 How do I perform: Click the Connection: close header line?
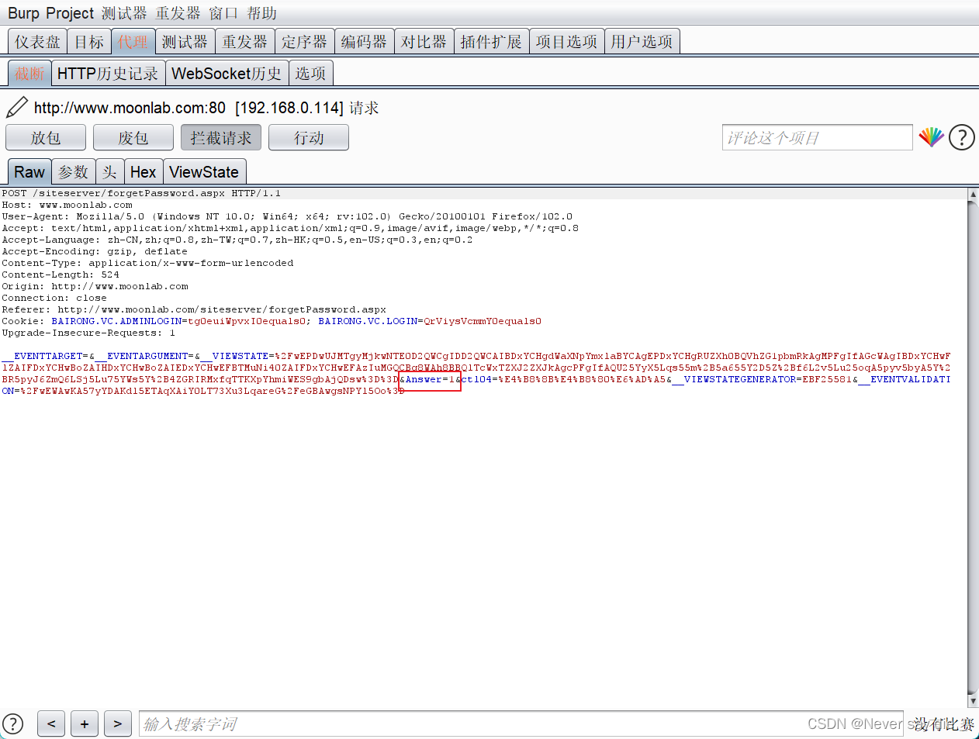[x=54, y=298]
